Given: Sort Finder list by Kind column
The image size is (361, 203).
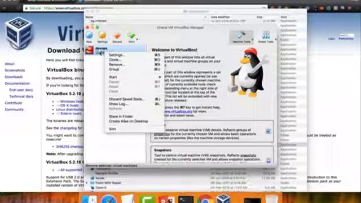Looking at the screenshot, I should (283, 17).
